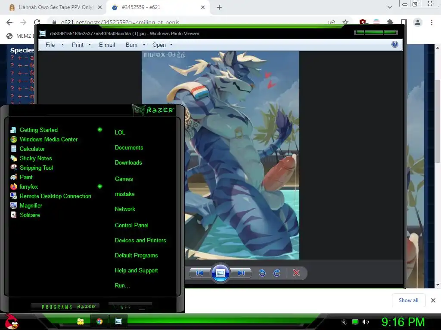The image size is (441, 330).
Task: Open Help and Support
Action: click(x=136, y=271)
